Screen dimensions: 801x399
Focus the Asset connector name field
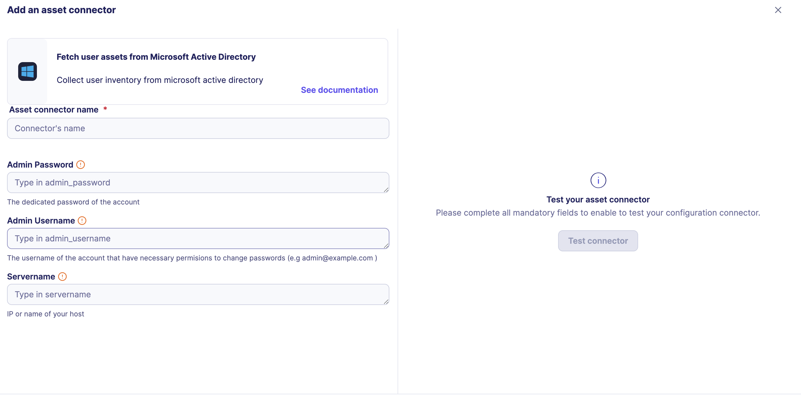198,128
